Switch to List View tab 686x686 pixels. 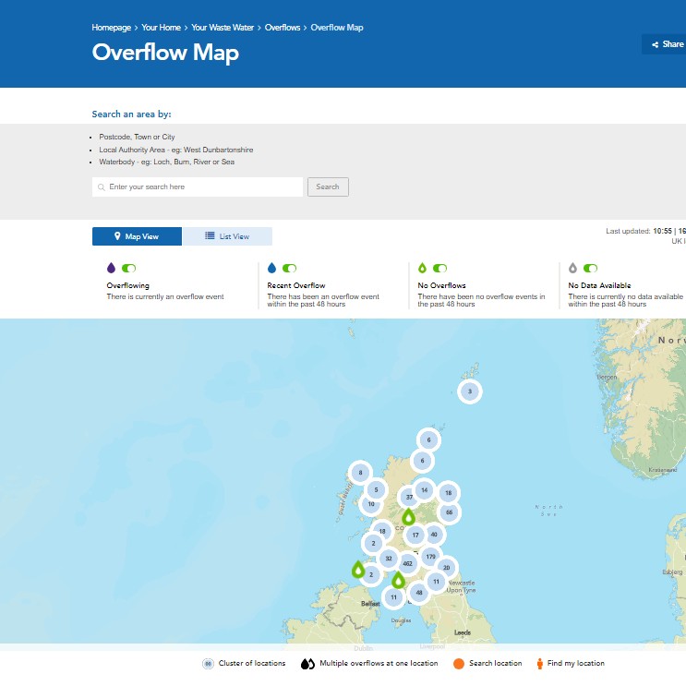(227, 236)
